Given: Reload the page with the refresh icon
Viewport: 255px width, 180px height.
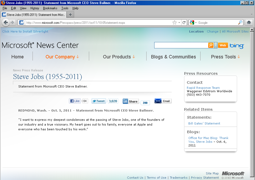Looking at the screenshot, I should click(x=184, y=22).
